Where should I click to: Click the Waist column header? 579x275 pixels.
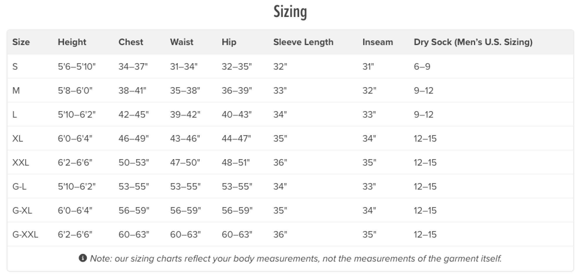coord(182,42)
